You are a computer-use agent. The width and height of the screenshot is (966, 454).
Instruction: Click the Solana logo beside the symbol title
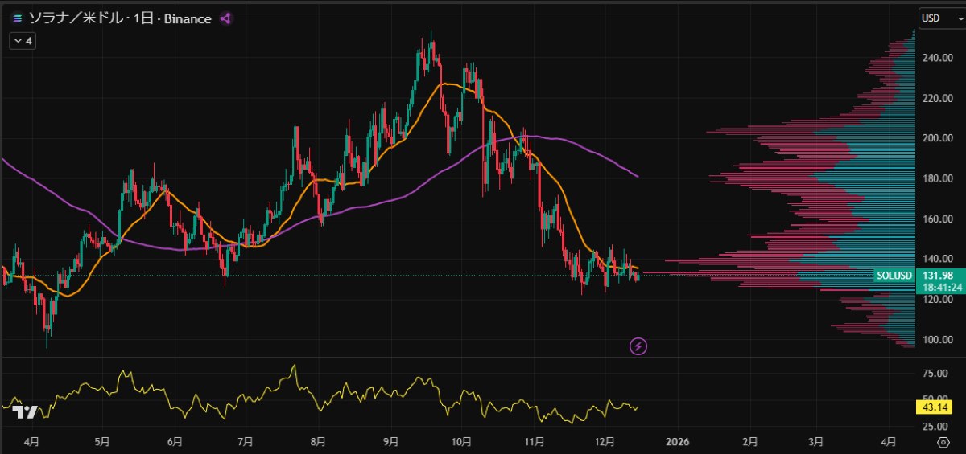(17, 18)
